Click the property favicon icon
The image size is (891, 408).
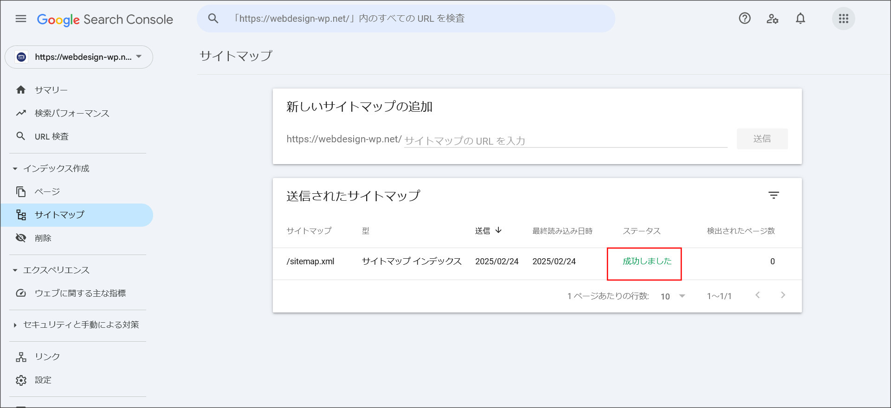[21, 57]
